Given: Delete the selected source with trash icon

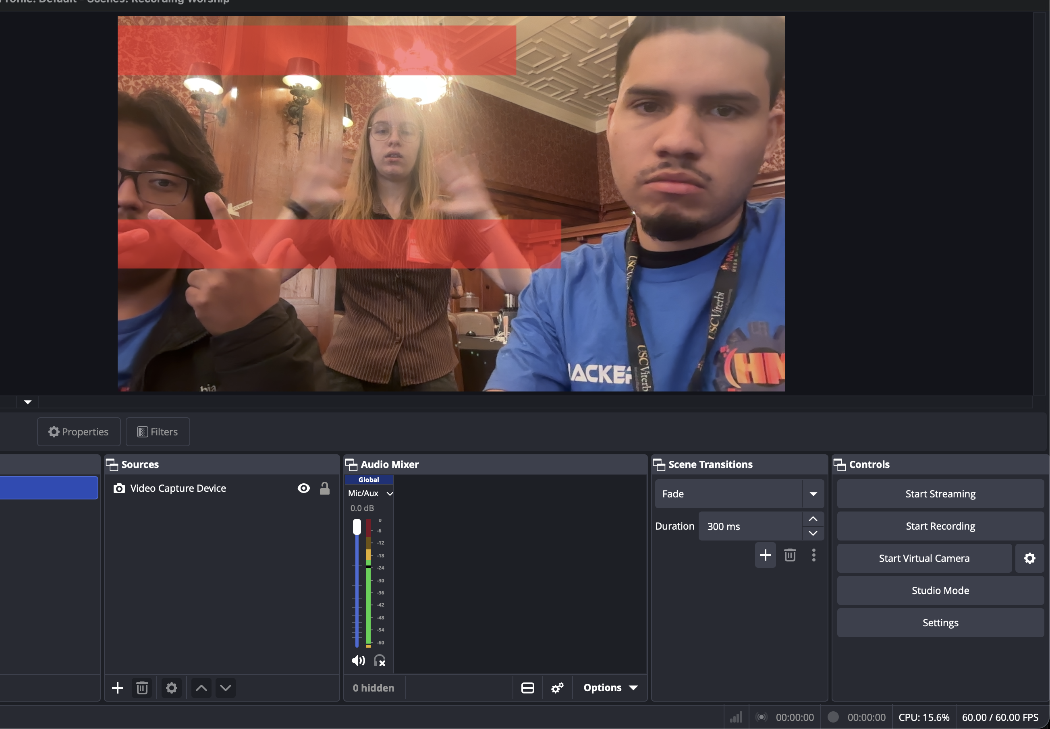Looking at the screenshot, I should (x=142, y=688).
